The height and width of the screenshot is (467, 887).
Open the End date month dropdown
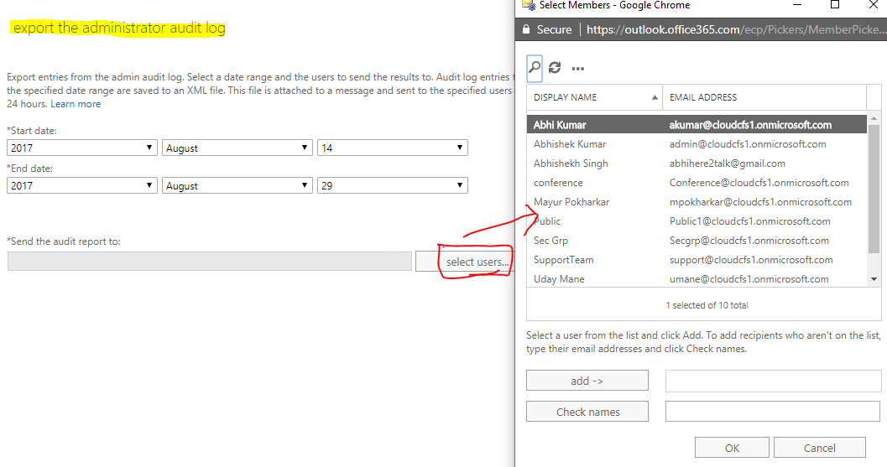(x=237, y=185)
